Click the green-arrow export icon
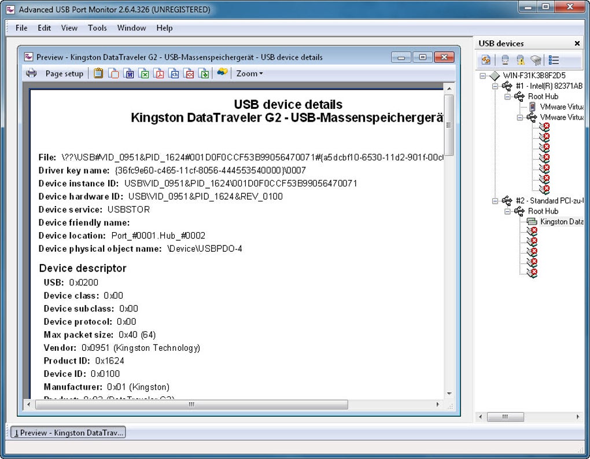The width and height of the screenshot is (590, 459). 204,73
